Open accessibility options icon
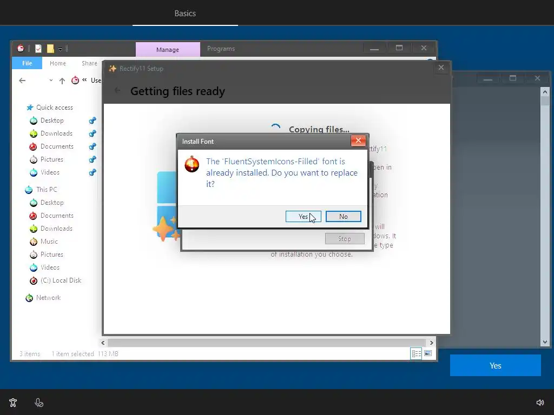The height and width of the screenshot is (415, 554). click(13, 402)
